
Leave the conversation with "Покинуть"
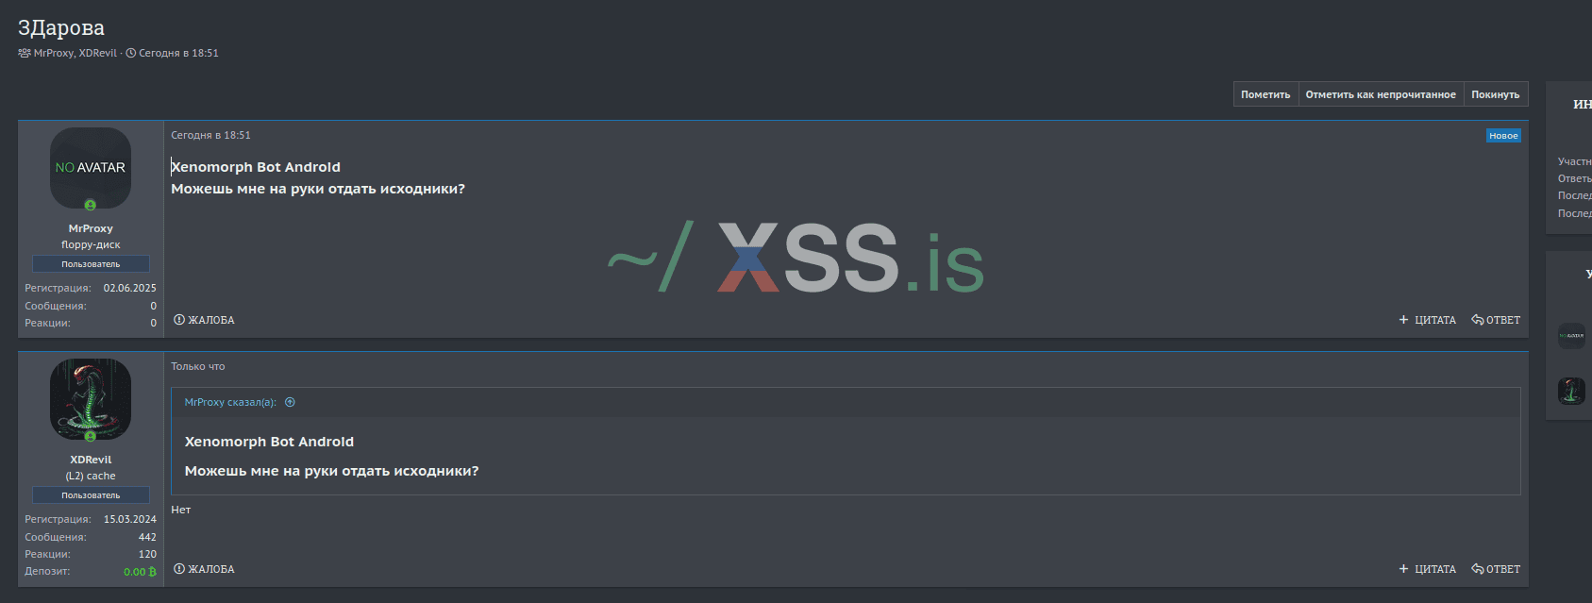pos(1495,94)
